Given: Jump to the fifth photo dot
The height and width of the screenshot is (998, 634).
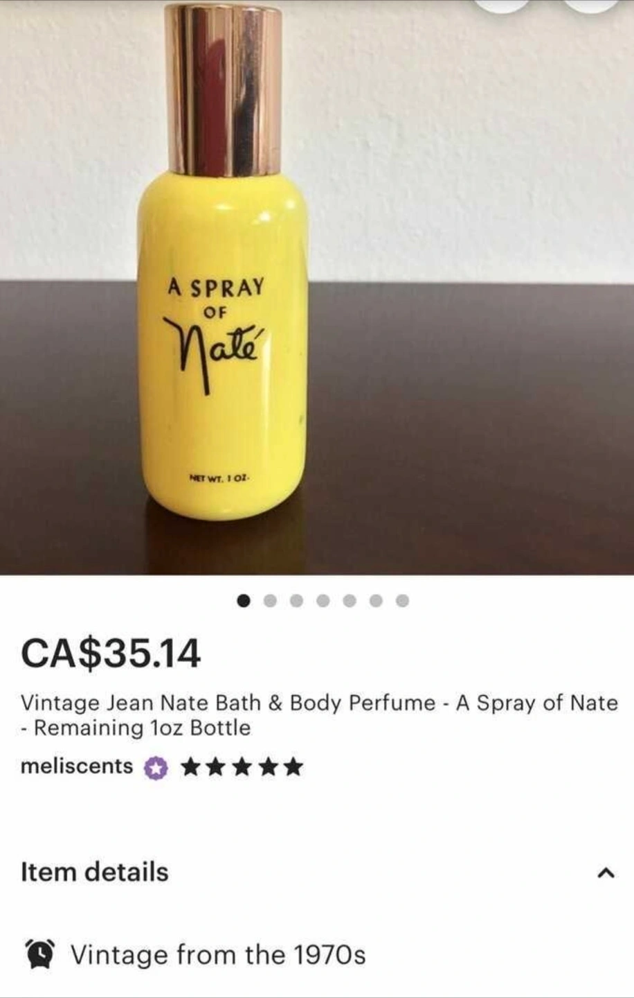Looking at the screenshot, I should (x=349, y=600).
